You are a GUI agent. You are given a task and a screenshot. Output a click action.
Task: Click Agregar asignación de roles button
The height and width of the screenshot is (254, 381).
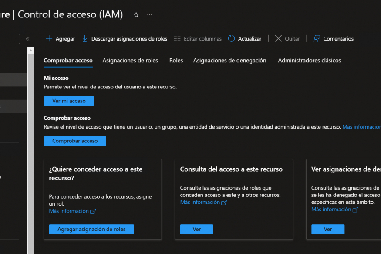91,230
